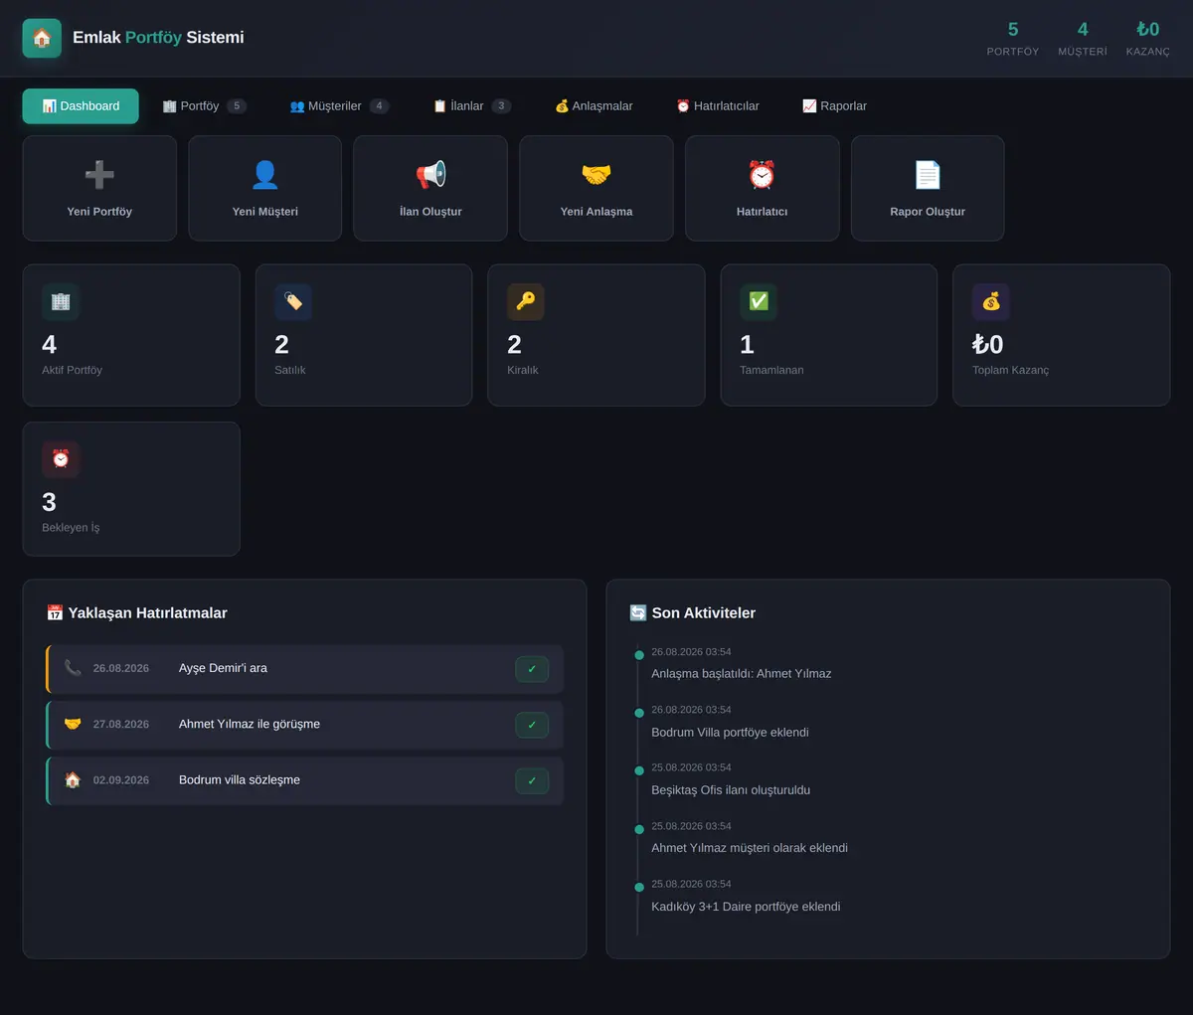Click the megaphone icon for İlan Oluştur
The height and width of the screenshot is (1015, 1193).
pos(430,175)
